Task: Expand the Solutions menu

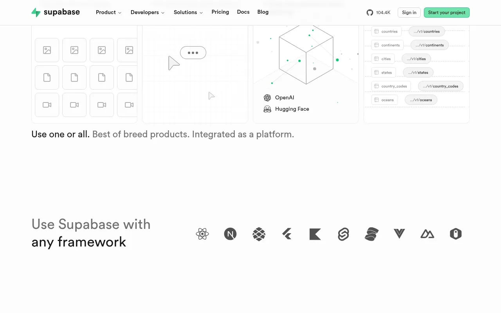Action: [x=188, y=13]
